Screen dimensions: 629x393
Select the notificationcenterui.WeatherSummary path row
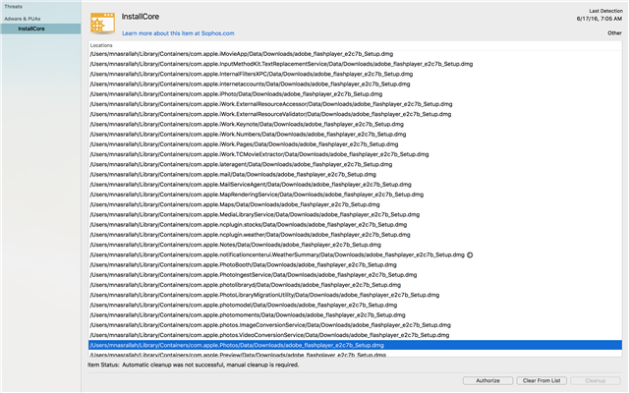pos(355,255)
